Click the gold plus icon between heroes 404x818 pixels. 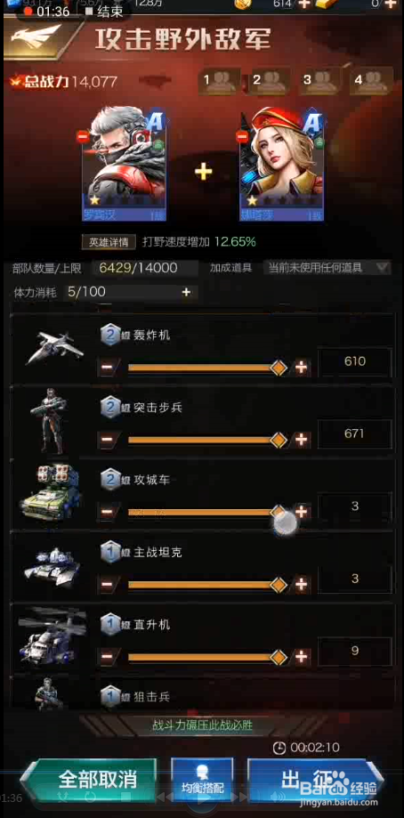[203, 172]
